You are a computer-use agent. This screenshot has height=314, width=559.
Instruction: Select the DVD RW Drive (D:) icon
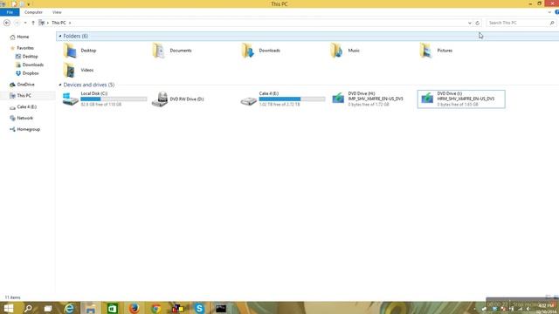pos(159,99)
